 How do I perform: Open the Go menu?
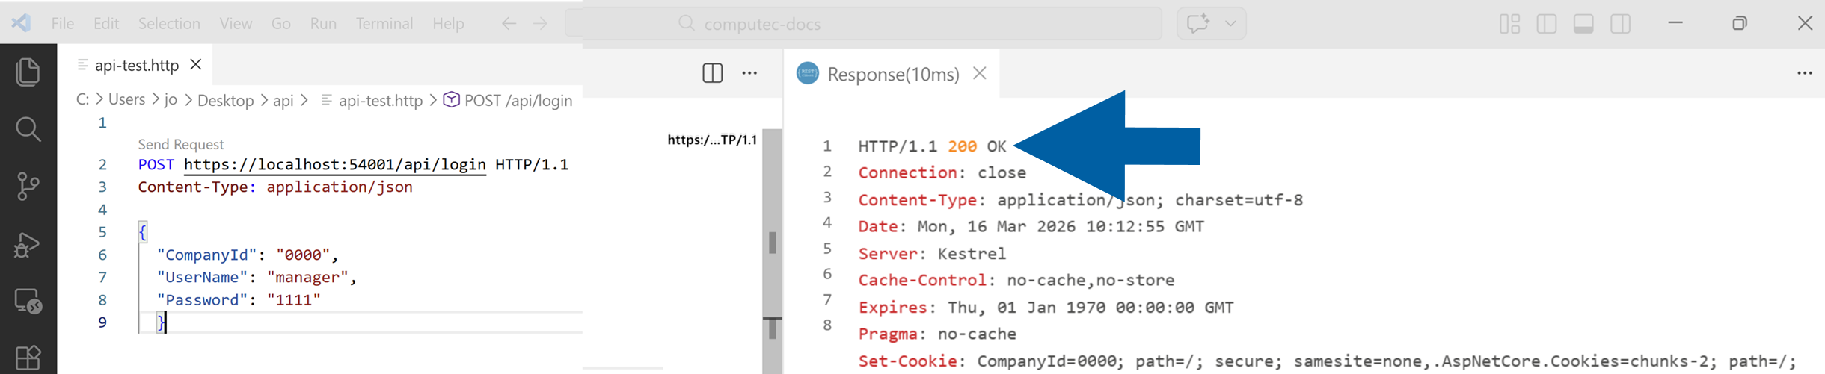coord(281,24)
